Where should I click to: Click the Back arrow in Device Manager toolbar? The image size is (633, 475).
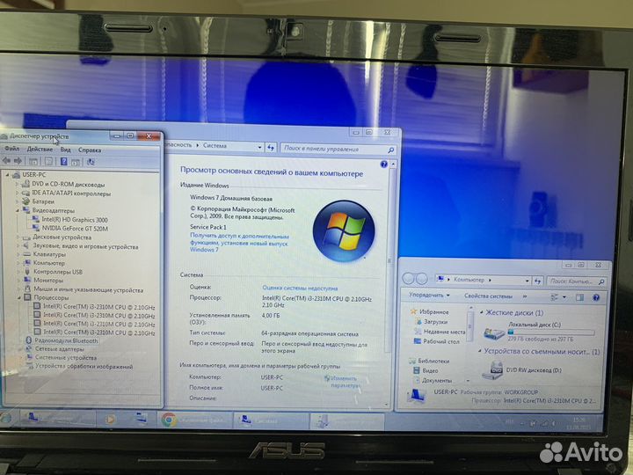6,161
